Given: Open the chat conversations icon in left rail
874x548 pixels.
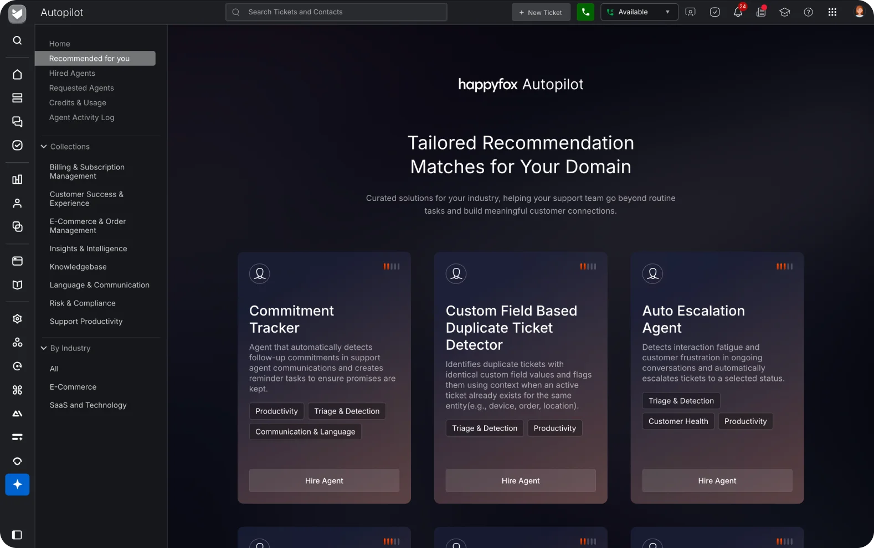Looking at the screenshot, I should [x=17, y=122].
